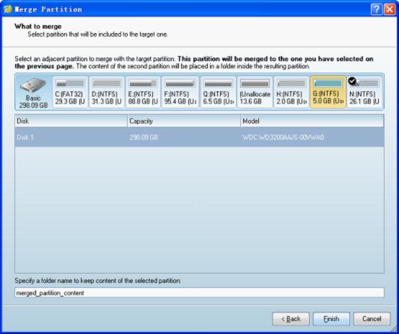Screen dimensions: 399x334
Task: Sort by the Capacity column header
Action: coord(184,121)
